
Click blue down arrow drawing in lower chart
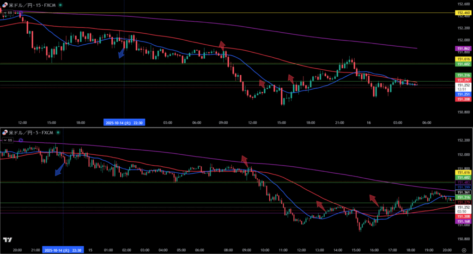59,169
